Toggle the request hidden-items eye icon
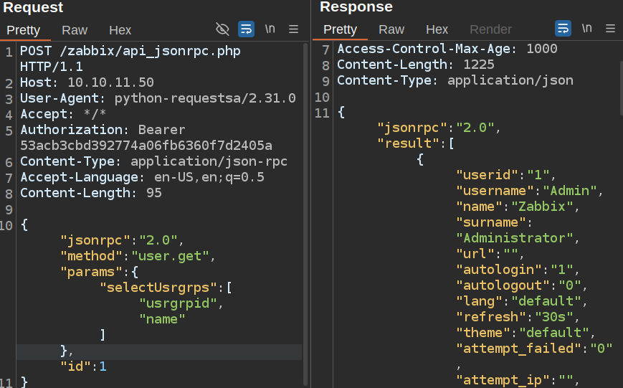Screen dimensions: 623x388 tap(222, 29)
